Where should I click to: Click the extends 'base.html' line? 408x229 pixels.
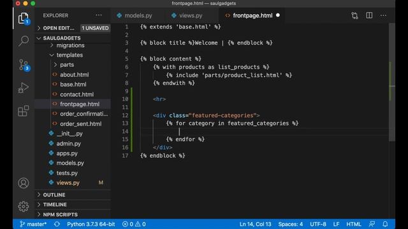pyautogui.click(x=180, y=27)
